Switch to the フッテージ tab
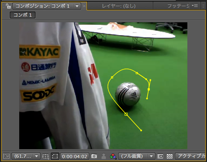207x162 pixels. (178, 6)
